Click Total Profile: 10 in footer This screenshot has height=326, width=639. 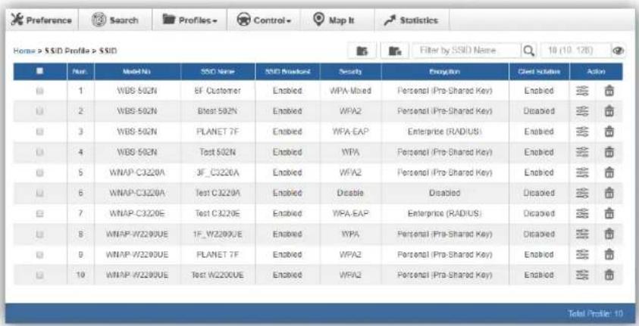click(x=595, y=314)
